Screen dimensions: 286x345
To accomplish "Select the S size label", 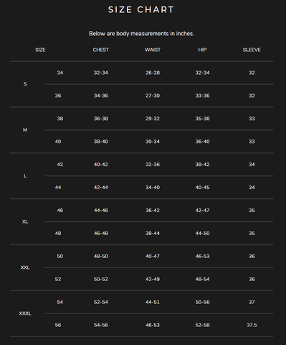I will coord(25,84).
